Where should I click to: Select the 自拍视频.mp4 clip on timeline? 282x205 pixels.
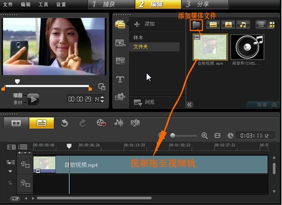tap(150, 164)
